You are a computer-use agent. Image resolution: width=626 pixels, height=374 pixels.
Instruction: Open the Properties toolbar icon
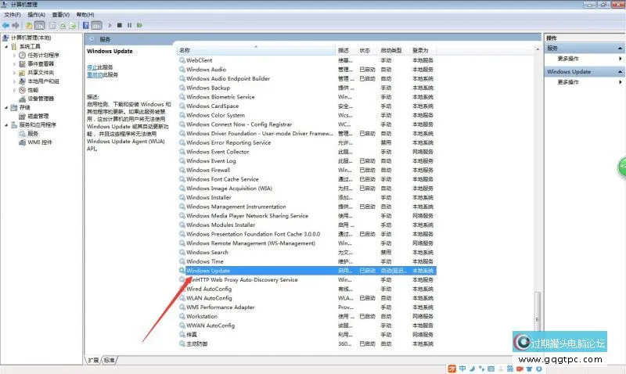tap(52, 25)
